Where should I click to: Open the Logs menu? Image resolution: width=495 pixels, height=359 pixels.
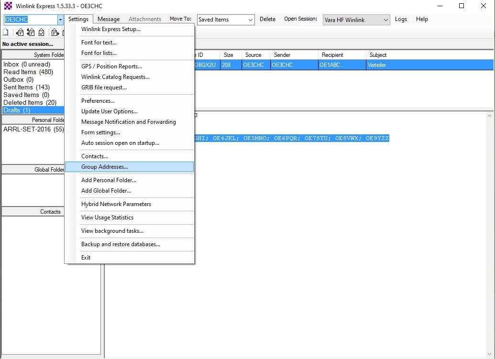pyautogui.click(x=401, y=19)
